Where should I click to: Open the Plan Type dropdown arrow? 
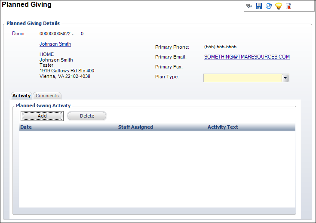click(285, 78)
